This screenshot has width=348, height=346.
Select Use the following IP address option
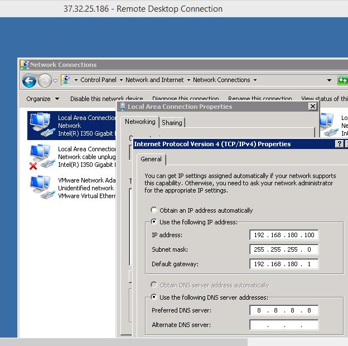click(154, 222)
